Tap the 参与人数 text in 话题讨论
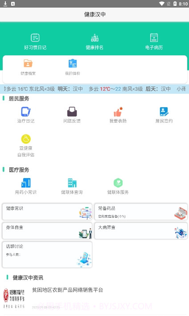The width and height of the screenshot is (189, 316). point(13,254)
